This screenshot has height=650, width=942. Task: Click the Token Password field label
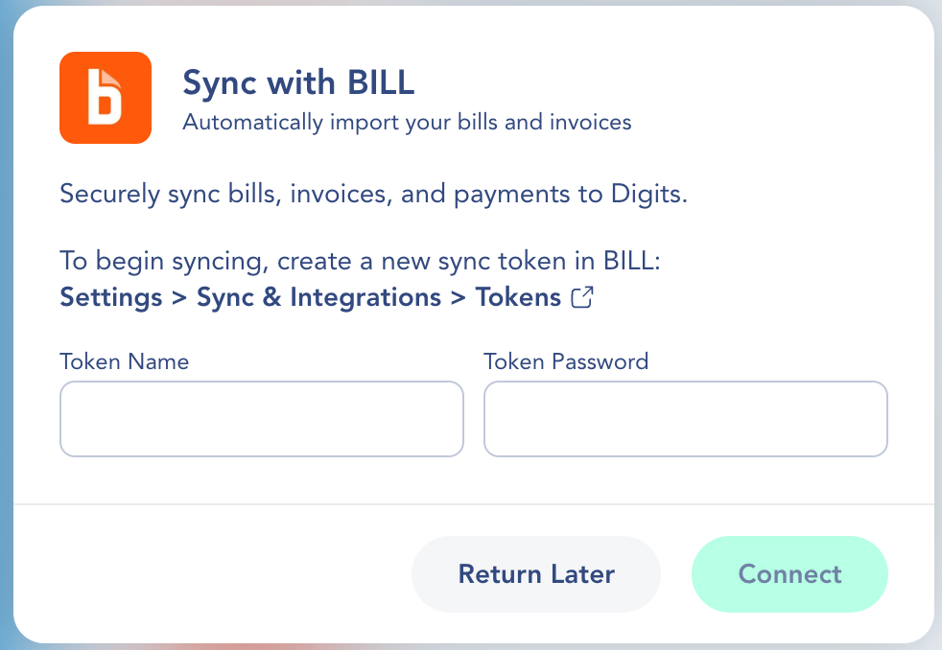pyautogui.click(x=566, y=361)
